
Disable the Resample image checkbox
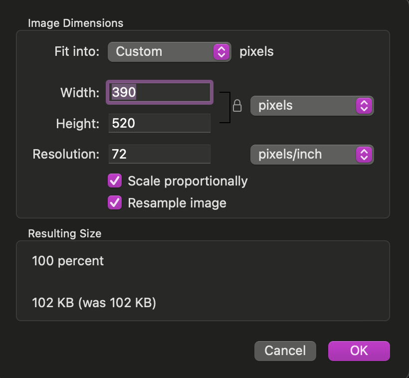tap(115, 203)
